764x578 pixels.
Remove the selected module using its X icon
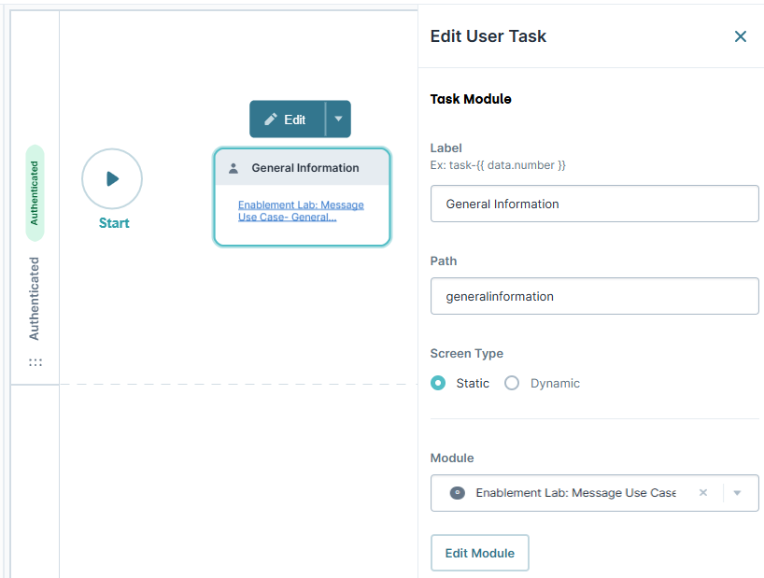703,492
